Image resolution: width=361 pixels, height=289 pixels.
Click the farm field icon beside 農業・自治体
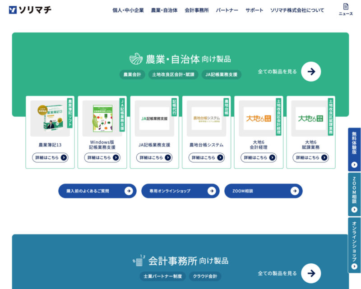tap(136, 59)
